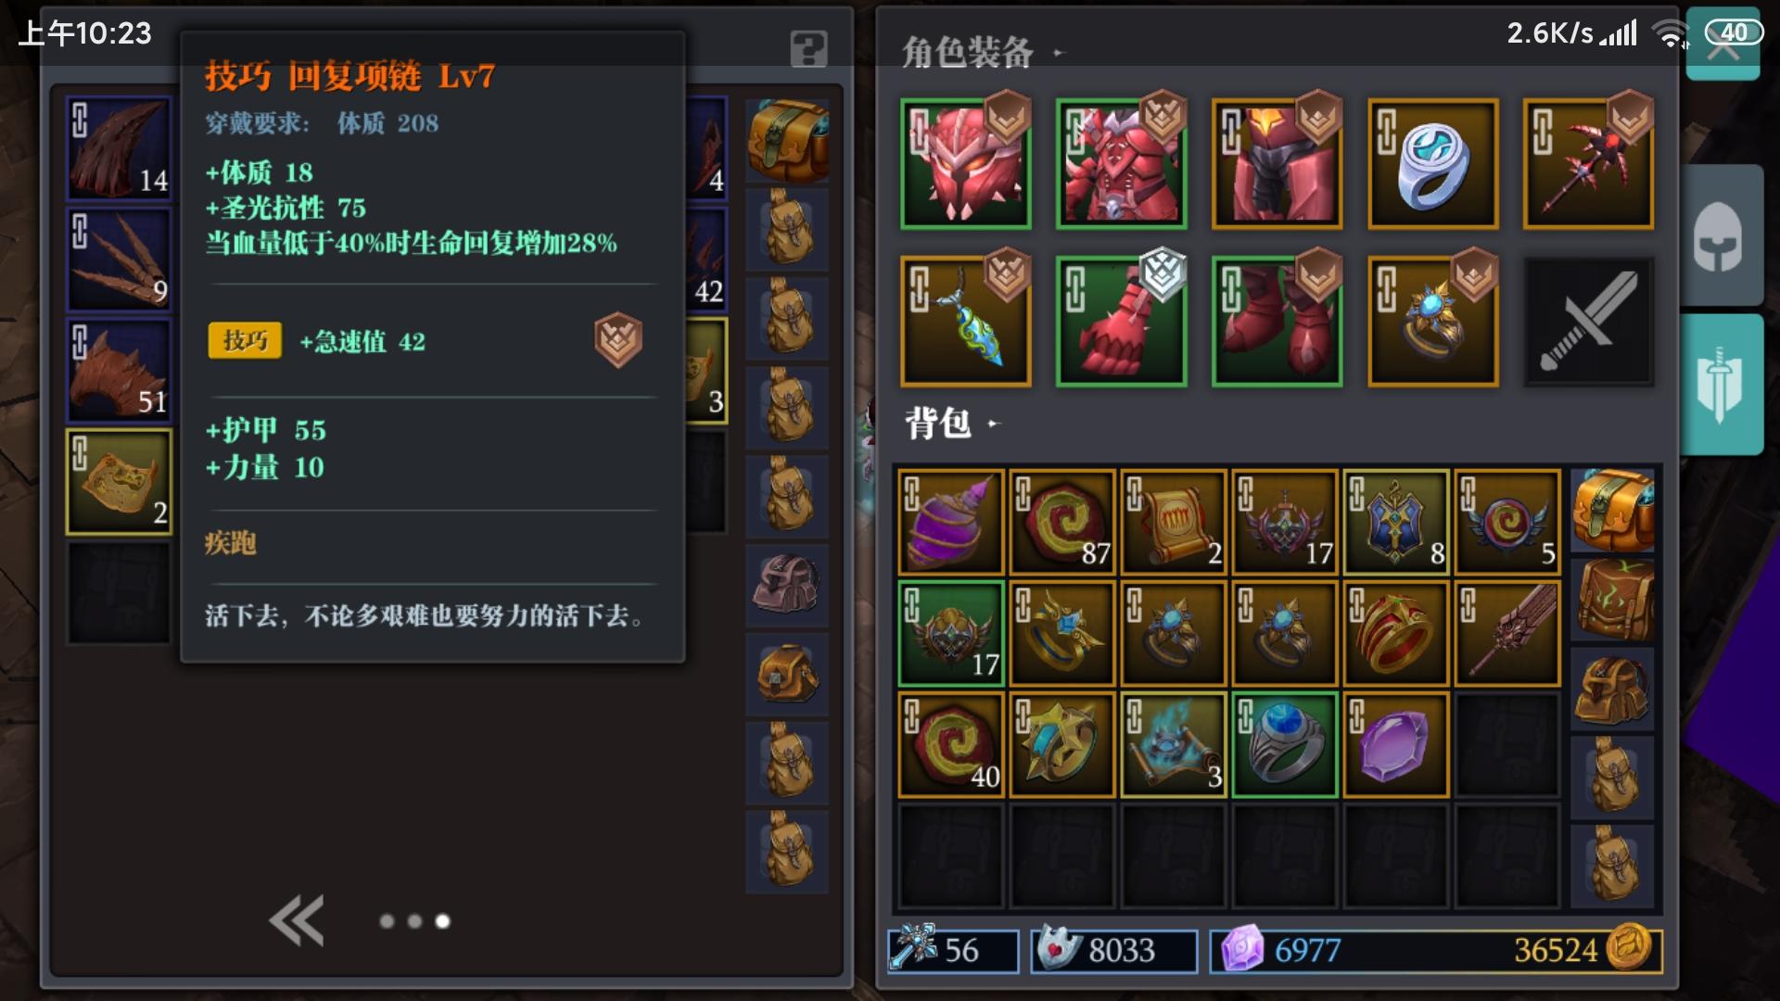
Task: Select the third page indicator dot
Action: (443, 921)
